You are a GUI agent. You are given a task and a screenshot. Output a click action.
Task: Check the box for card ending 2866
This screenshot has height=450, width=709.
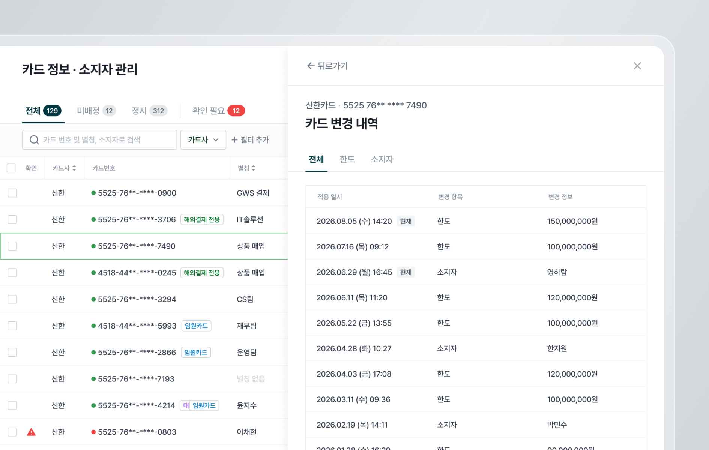pos(12,352)
